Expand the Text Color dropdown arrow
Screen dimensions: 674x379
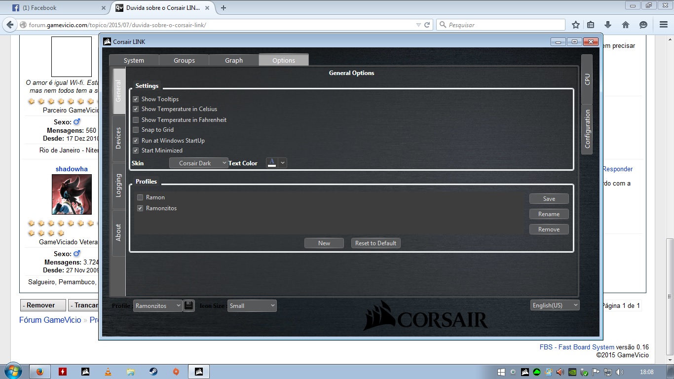282,163
